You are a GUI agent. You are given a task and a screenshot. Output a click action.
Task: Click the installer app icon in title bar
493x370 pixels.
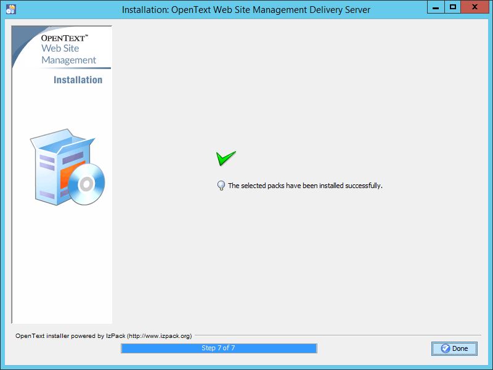[x=10, y=9]
